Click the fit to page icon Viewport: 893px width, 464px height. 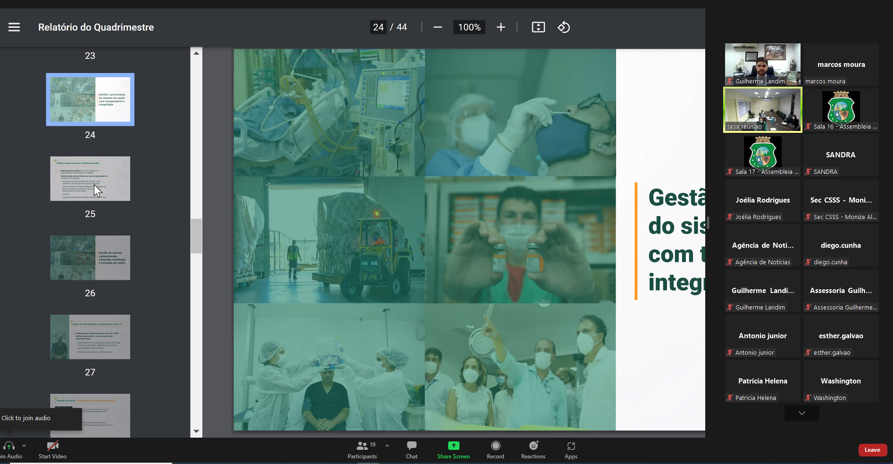(538, 27)
